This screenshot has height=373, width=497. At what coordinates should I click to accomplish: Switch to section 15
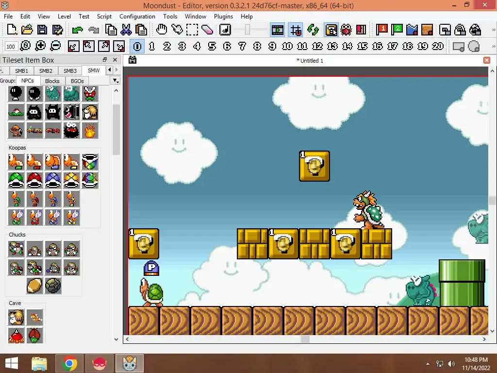click(362, 46)
